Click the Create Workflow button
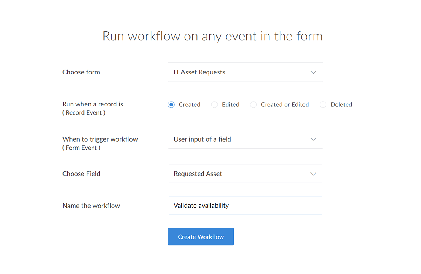Image resolution: width=421 pixels, height=274 pixels. click(x=201, y=236)
